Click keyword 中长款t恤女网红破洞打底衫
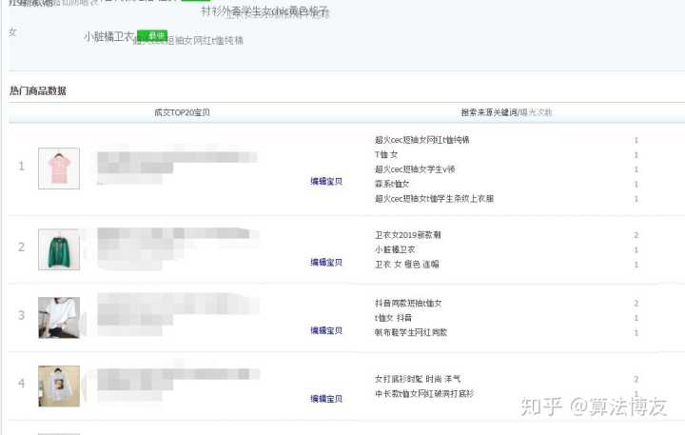Viewport: 685px width, 435px height. tap(424, 393)
